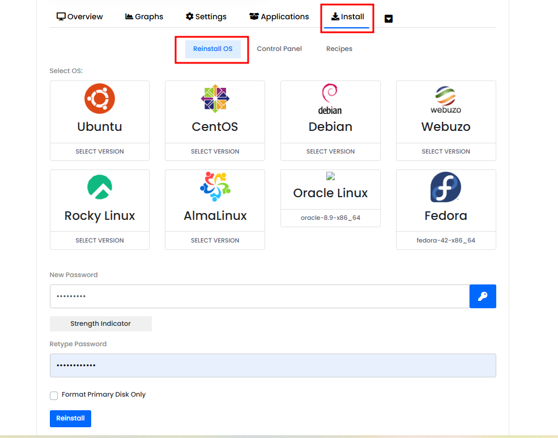The image size is (558, 438).
Task: Click the Ubuntu logo icon
Action: 100,99
